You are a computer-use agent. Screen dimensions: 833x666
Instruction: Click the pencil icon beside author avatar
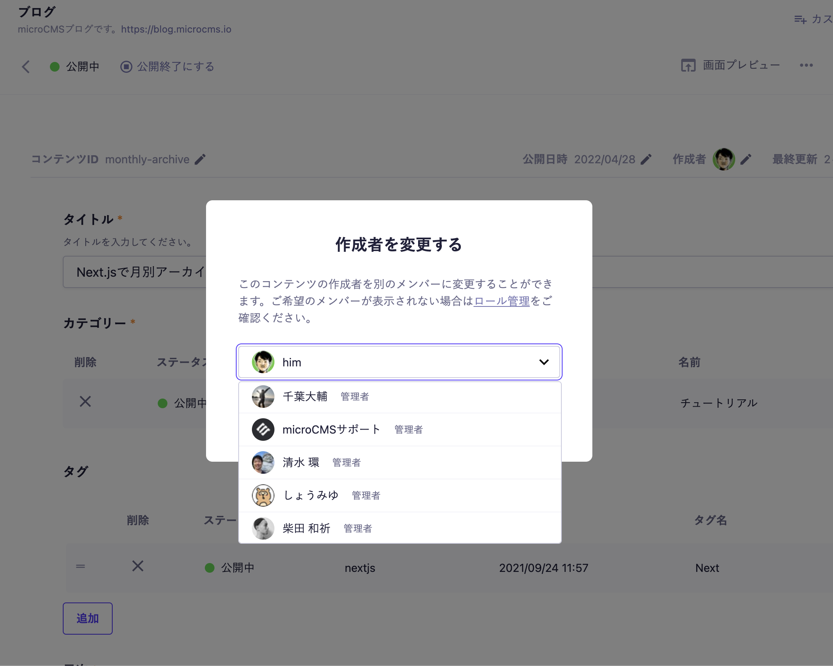[746, 160]
